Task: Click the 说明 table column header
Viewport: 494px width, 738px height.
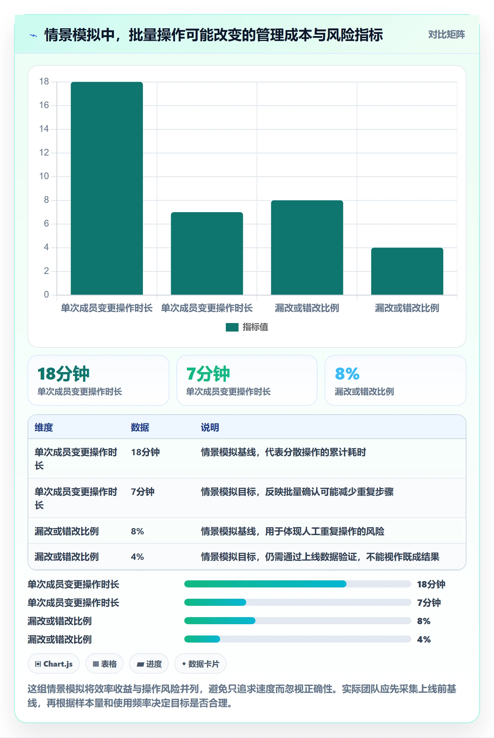Action: pos(210,428)
